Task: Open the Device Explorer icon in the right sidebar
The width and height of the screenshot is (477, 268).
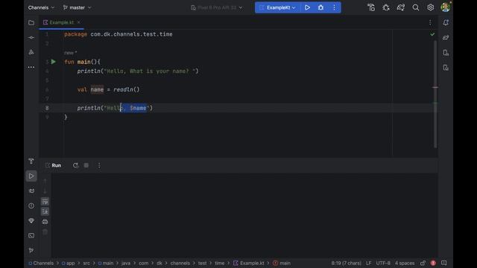Action: 446,53
